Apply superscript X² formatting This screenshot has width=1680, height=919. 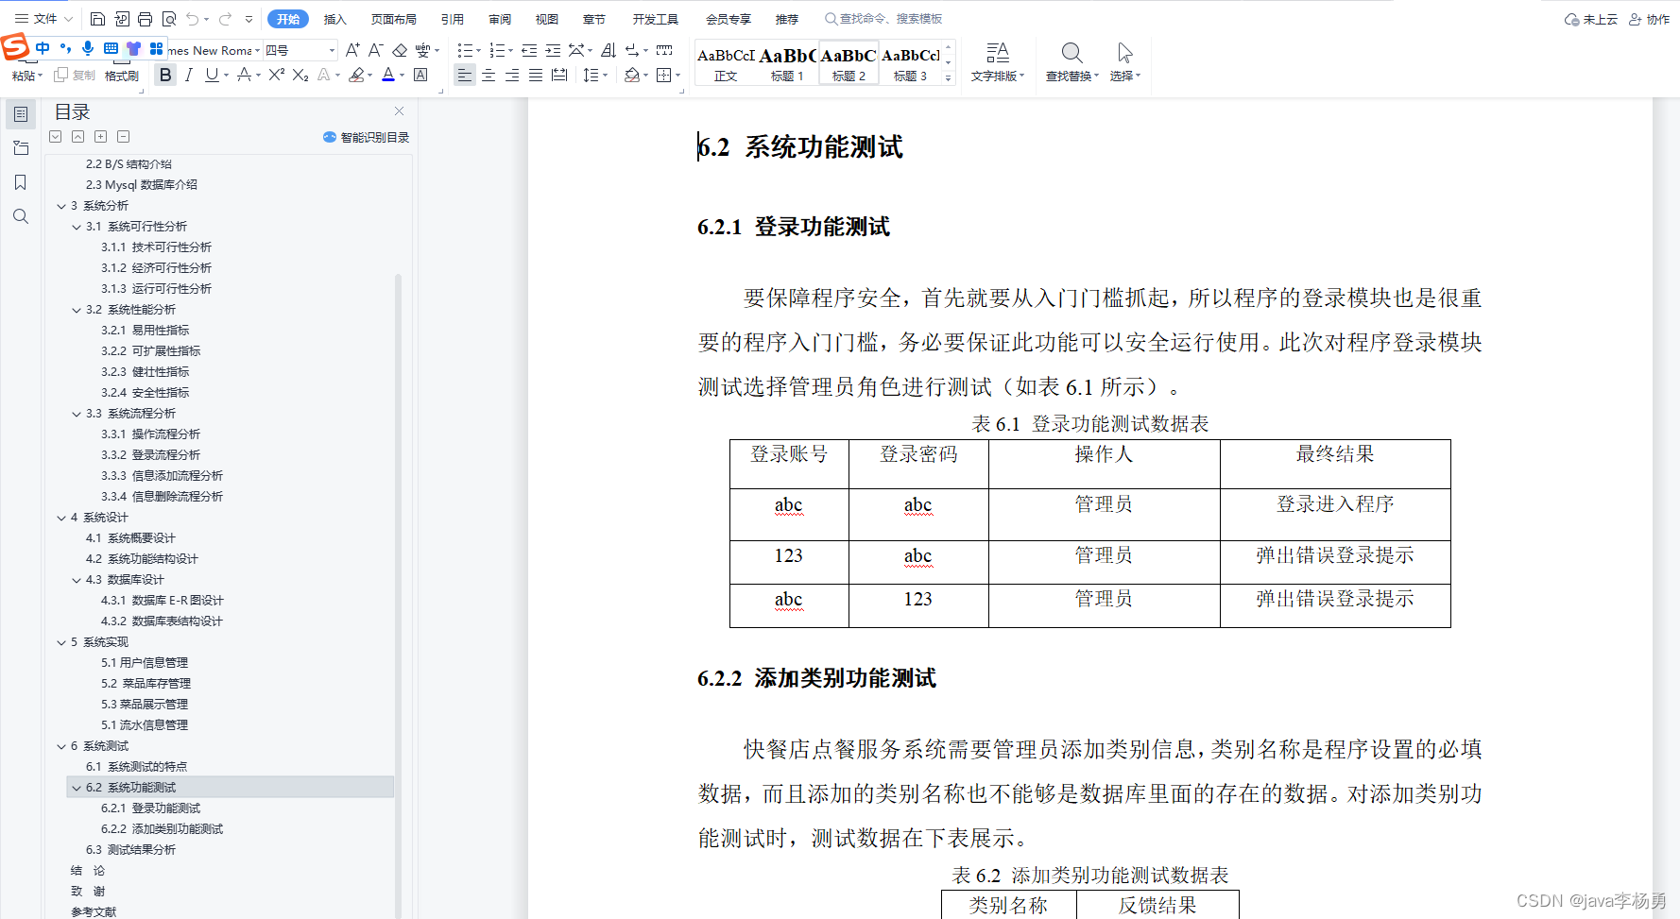tap(277, 75)
